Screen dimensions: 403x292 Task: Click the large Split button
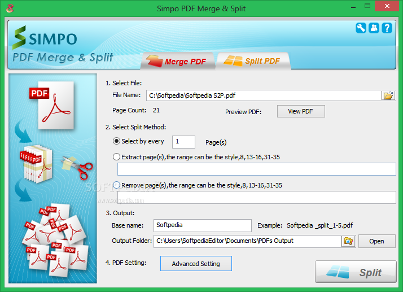[x=356, y=272]
